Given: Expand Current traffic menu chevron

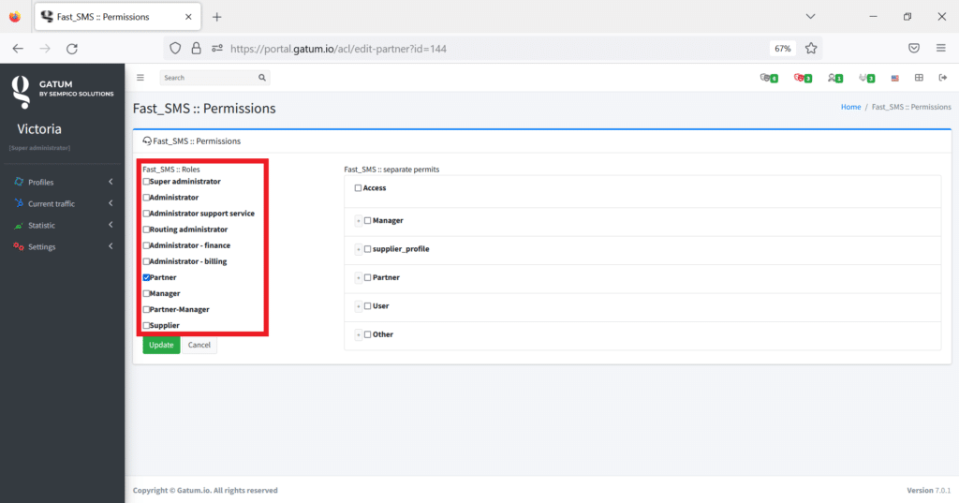Looking at the screenshot, I should 111,203.
